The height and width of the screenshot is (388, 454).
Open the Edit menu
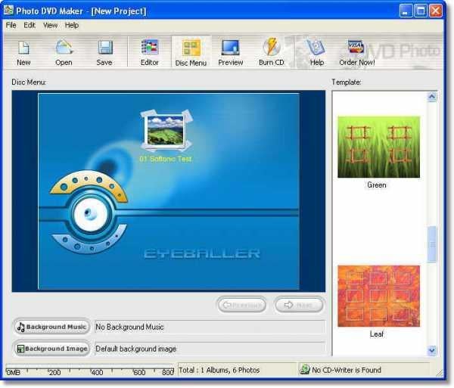pos(30,25)
